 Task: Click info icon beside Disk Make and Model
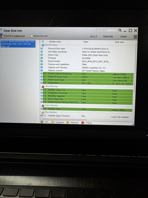pyautogui.click(x=42, y=51)
